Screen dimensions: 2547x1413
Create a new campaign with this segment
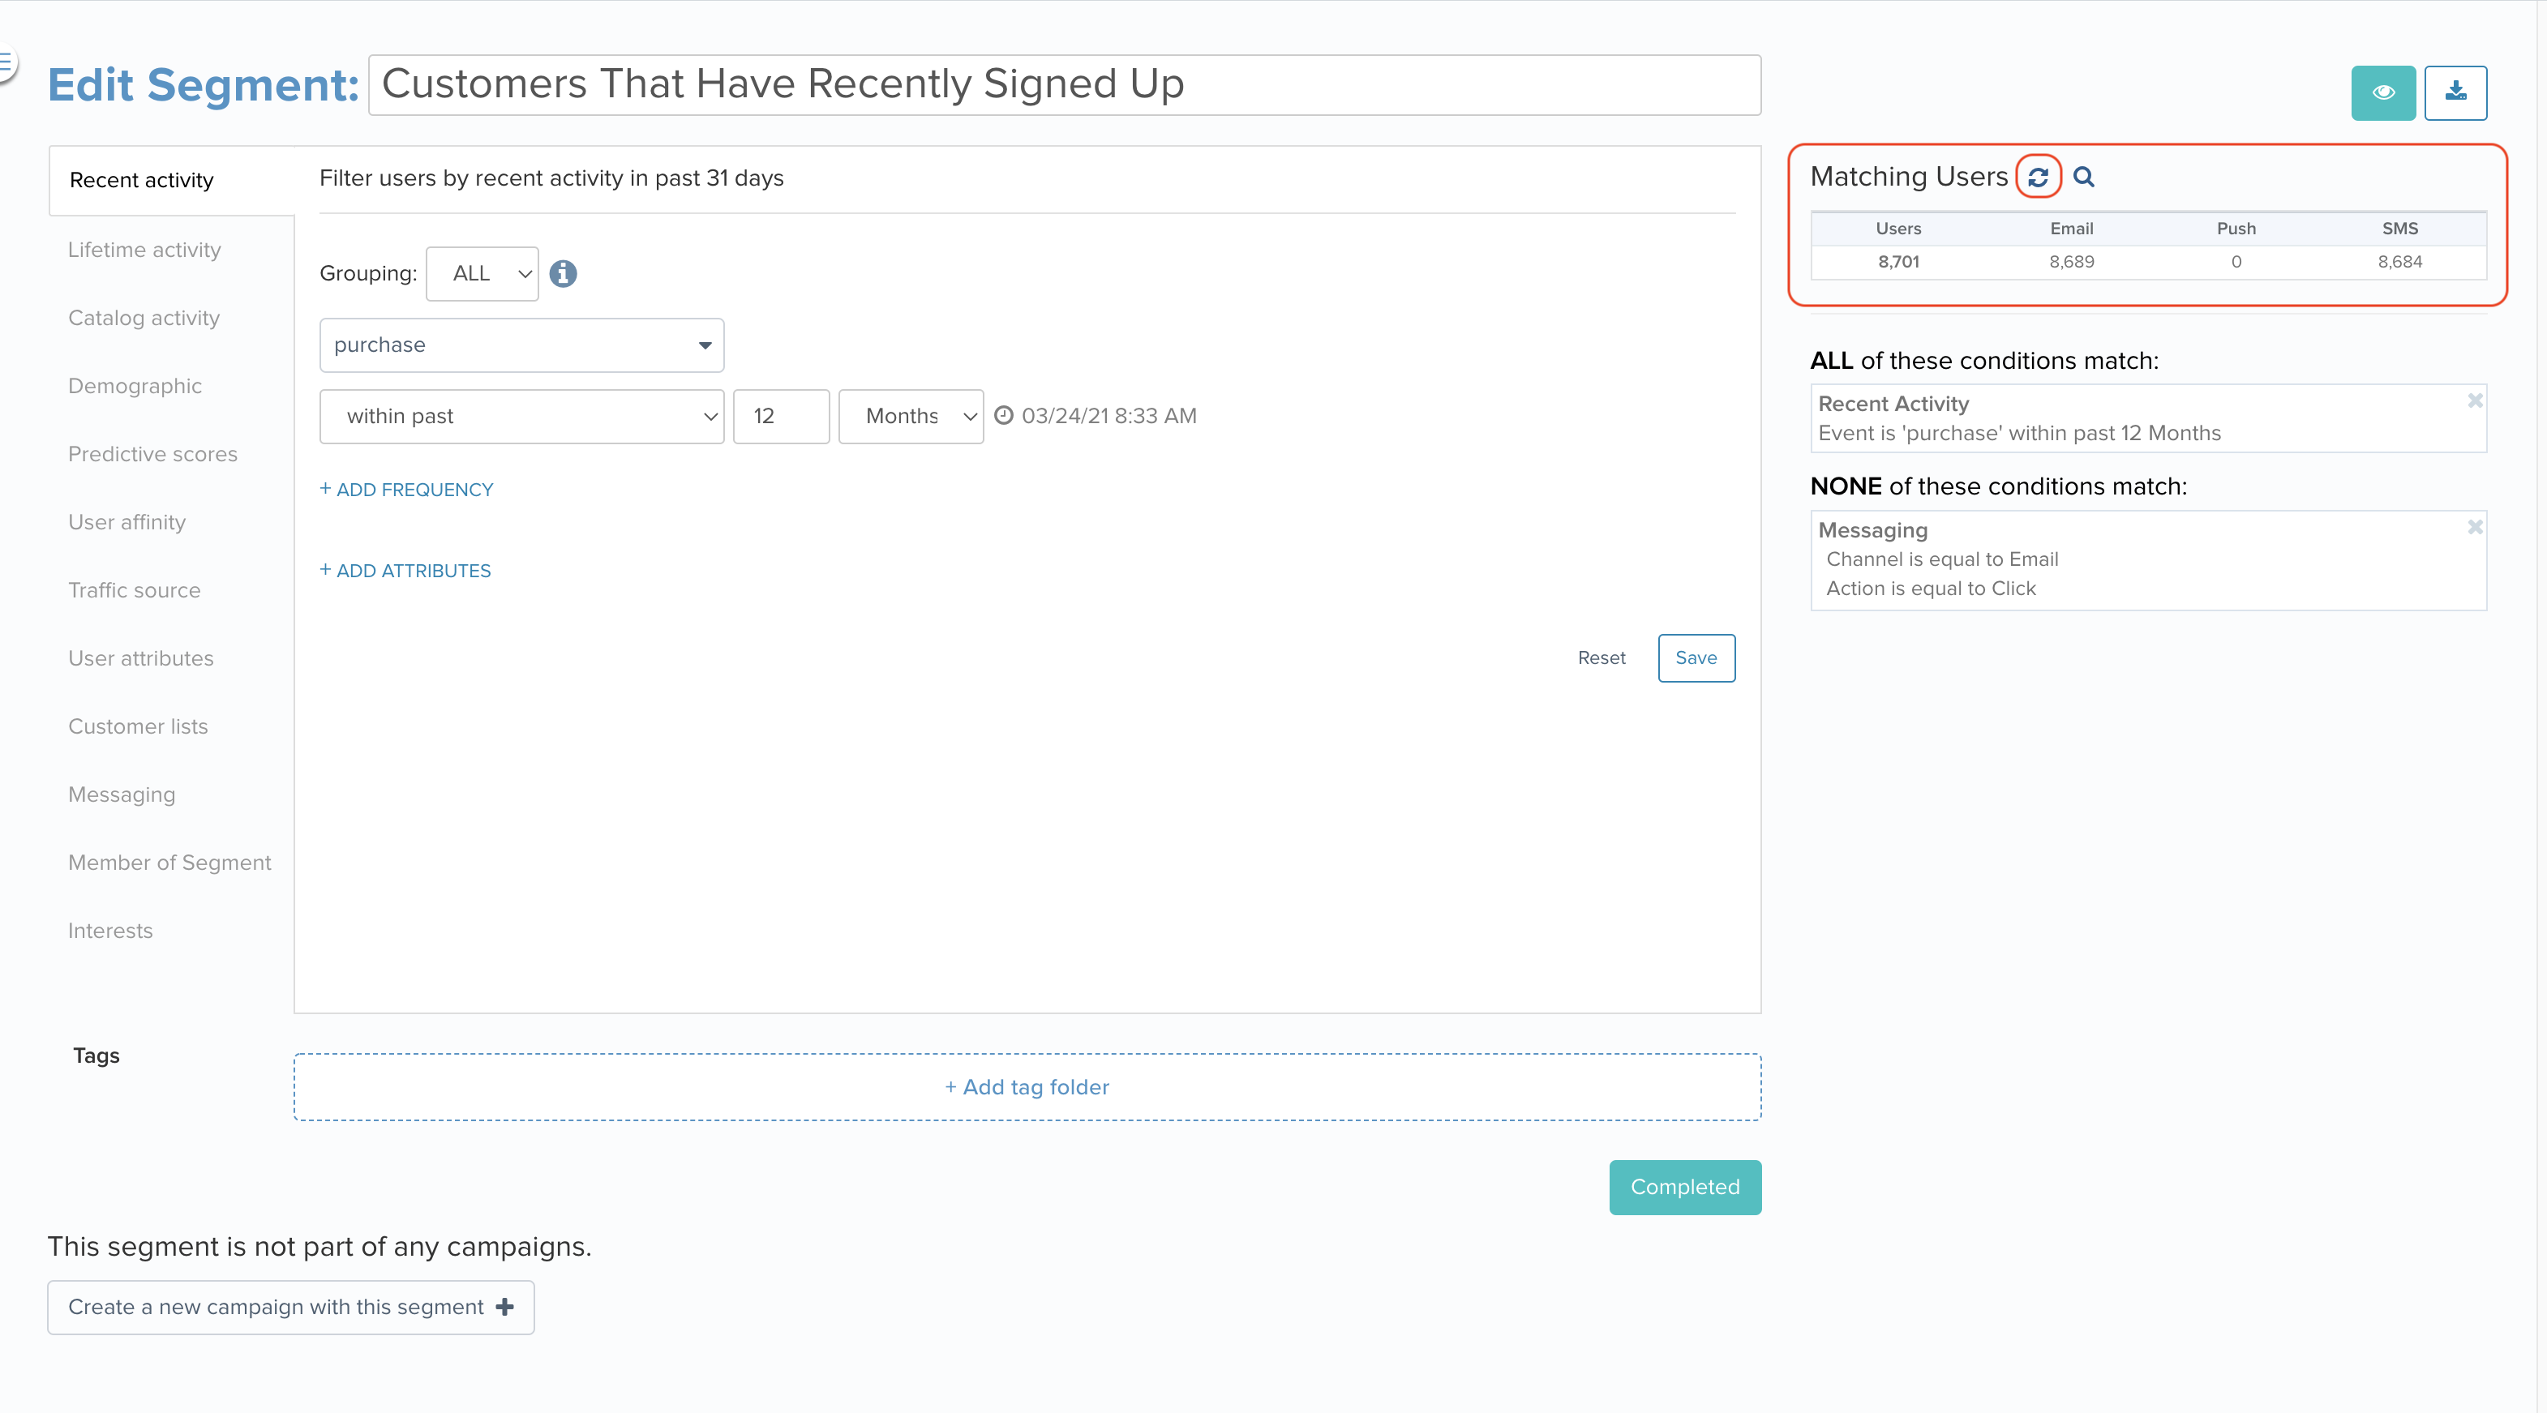tap(290, 1307)
